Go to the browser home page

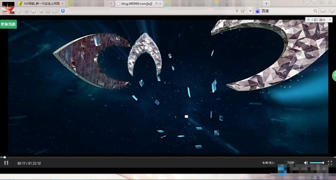click(x=34, y=11)
